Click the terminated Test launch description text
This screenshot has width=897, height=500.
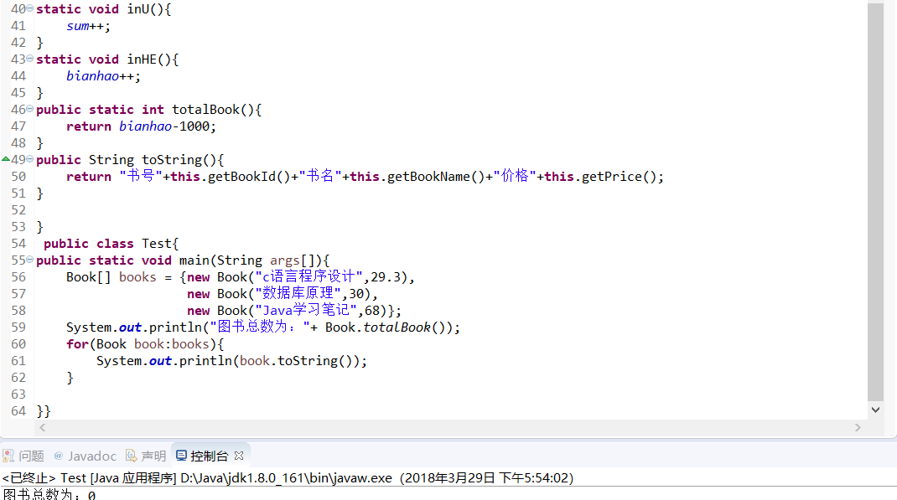pos(288,477)
